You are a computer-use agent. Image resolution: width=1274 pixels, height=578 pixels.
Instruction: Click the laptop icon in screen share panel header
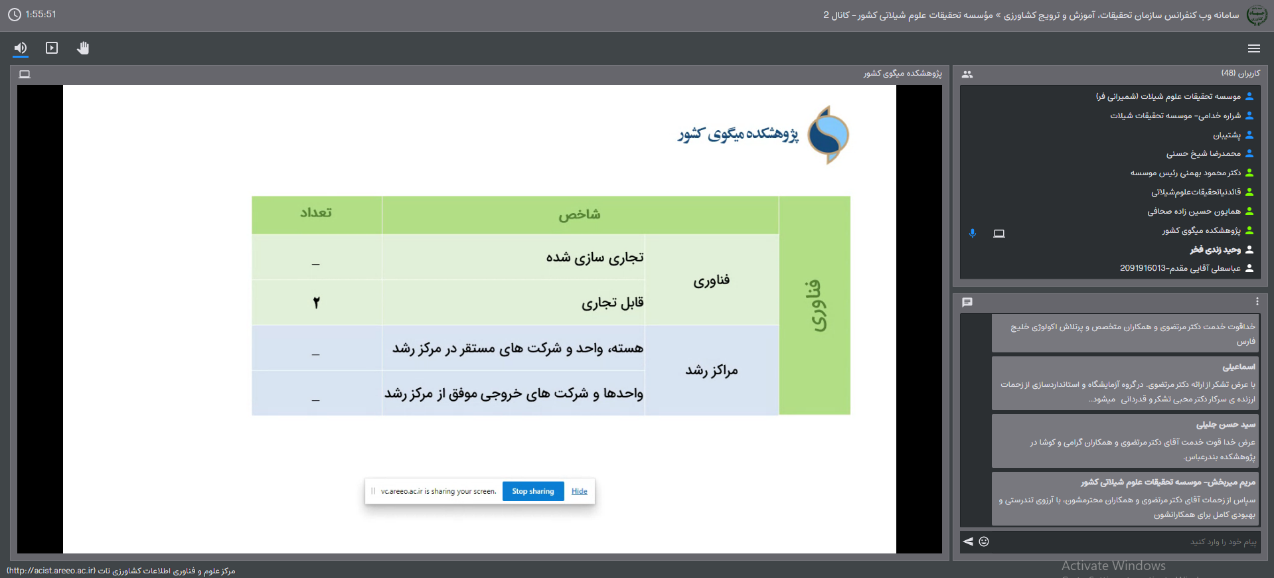[25, 74]
